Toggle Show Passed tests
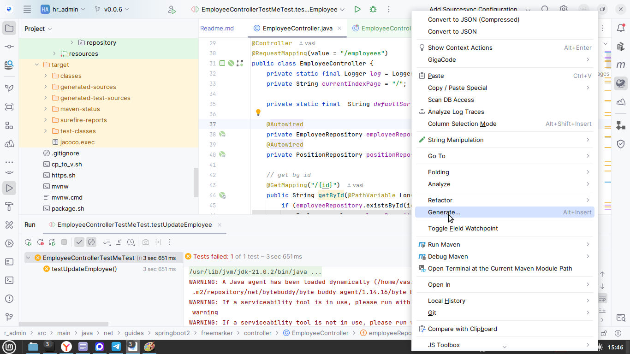Viewport: 630px width, 354px height. point(79,242)
